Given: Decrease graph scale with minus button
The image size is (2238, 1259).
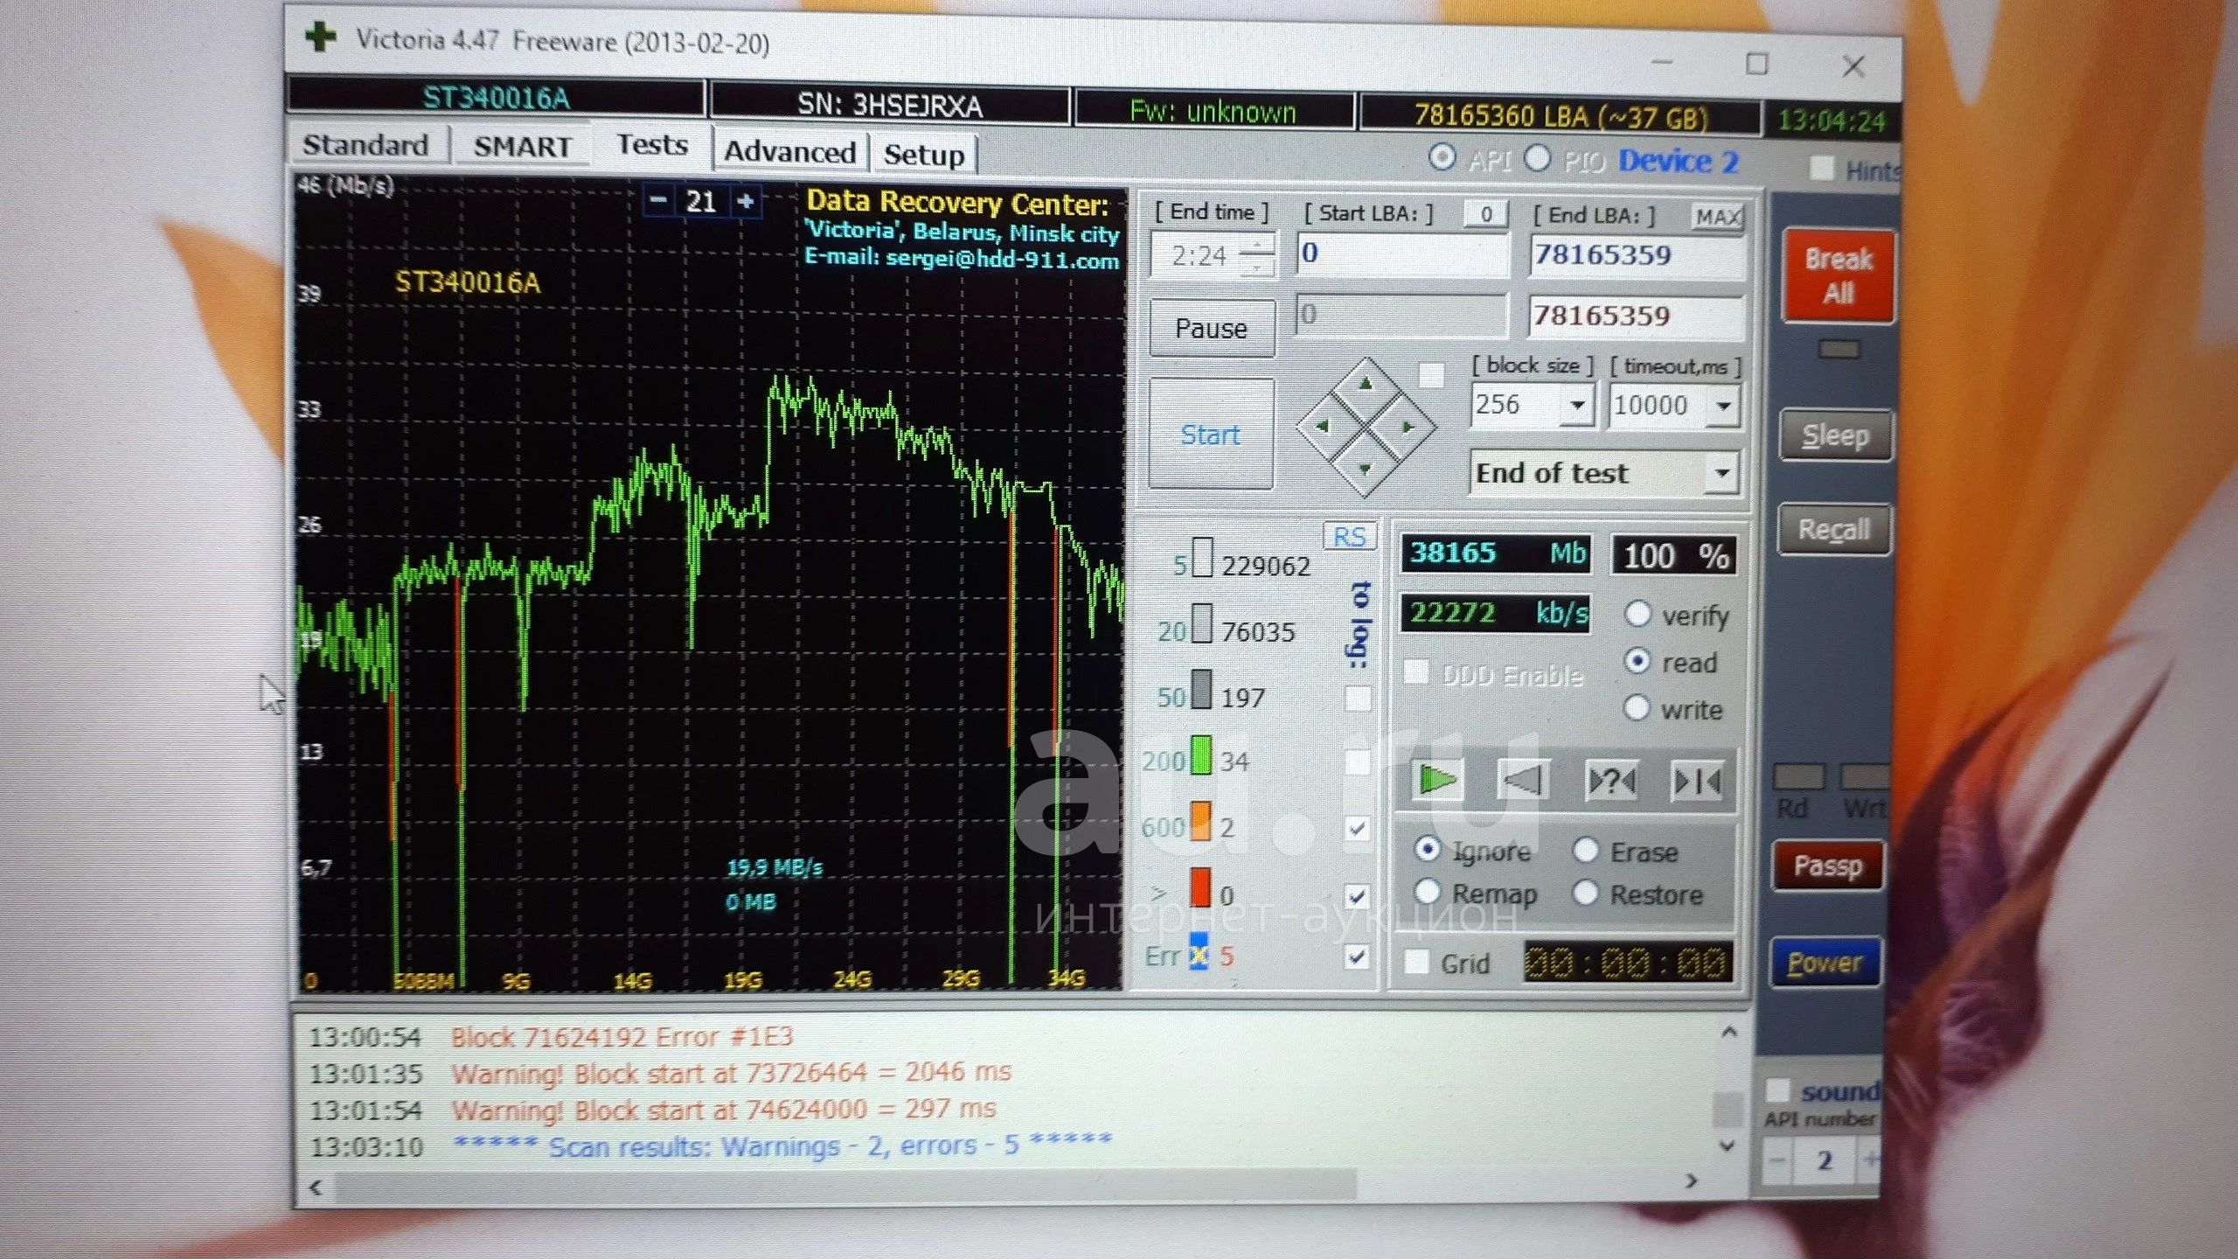Looking at the screenshot, I should pyautogui.click(x=658, y=200).
